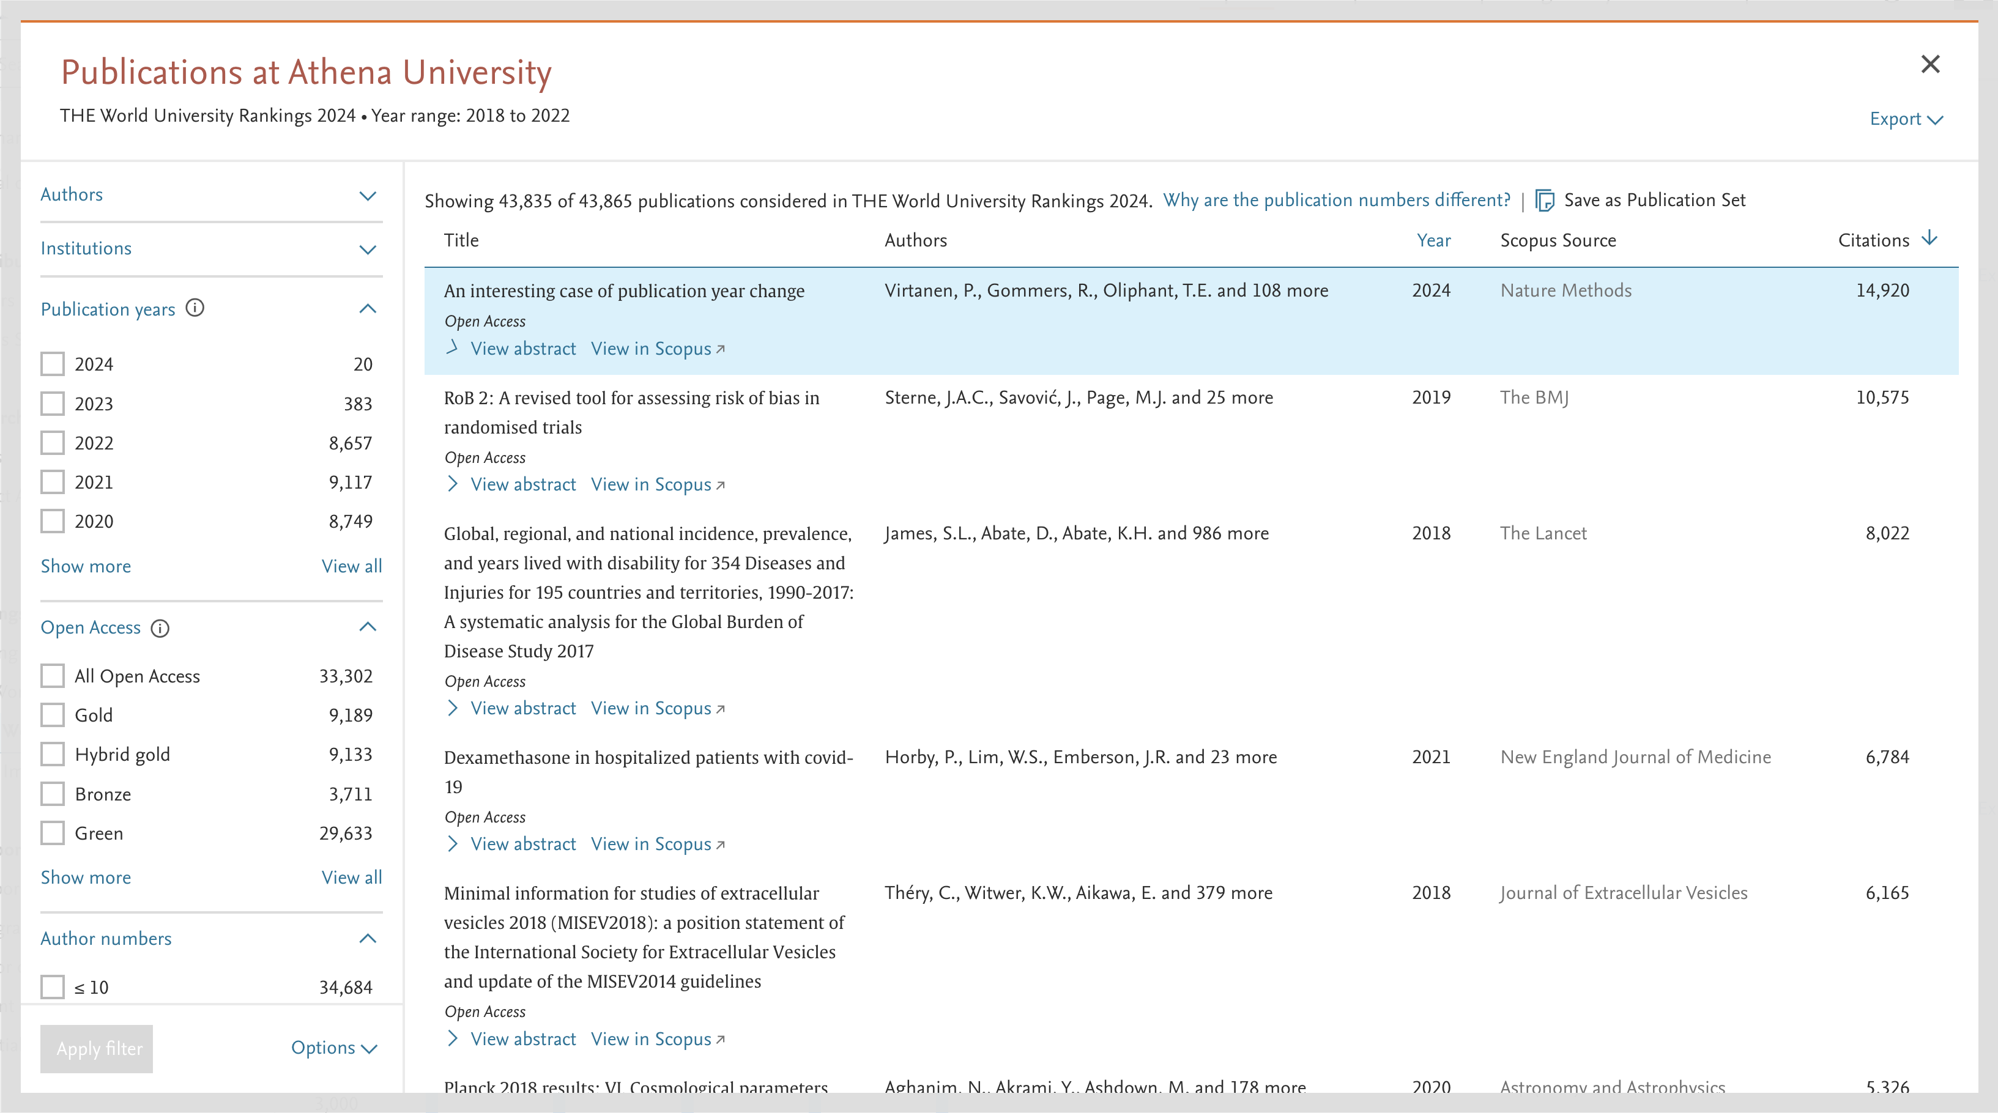Open View in Scopus for Dexamethasone article
The image size is (1998, 1113).
[x=658, y=844]
